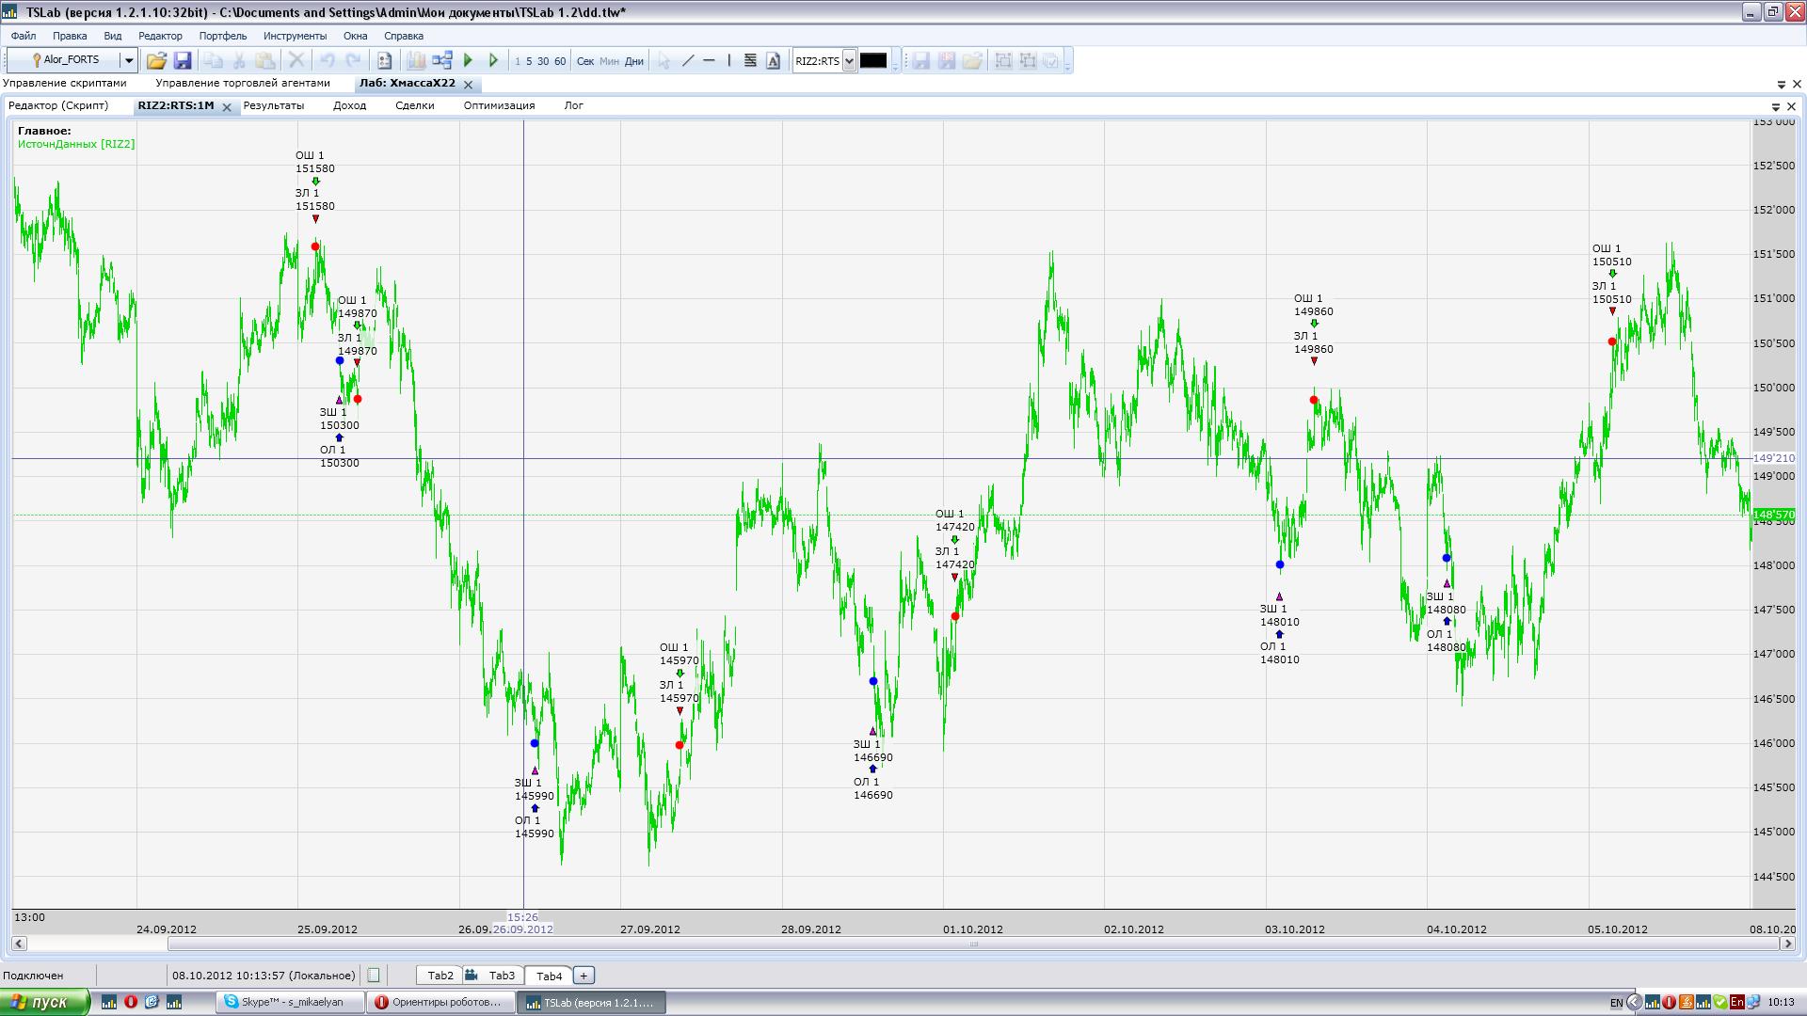1807x1016 pixels.
Task: Select the text annotation tool
Action: coord(774,61)
